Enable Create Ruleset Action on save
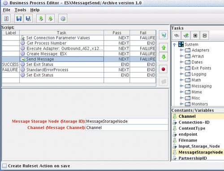 point(4,166)
